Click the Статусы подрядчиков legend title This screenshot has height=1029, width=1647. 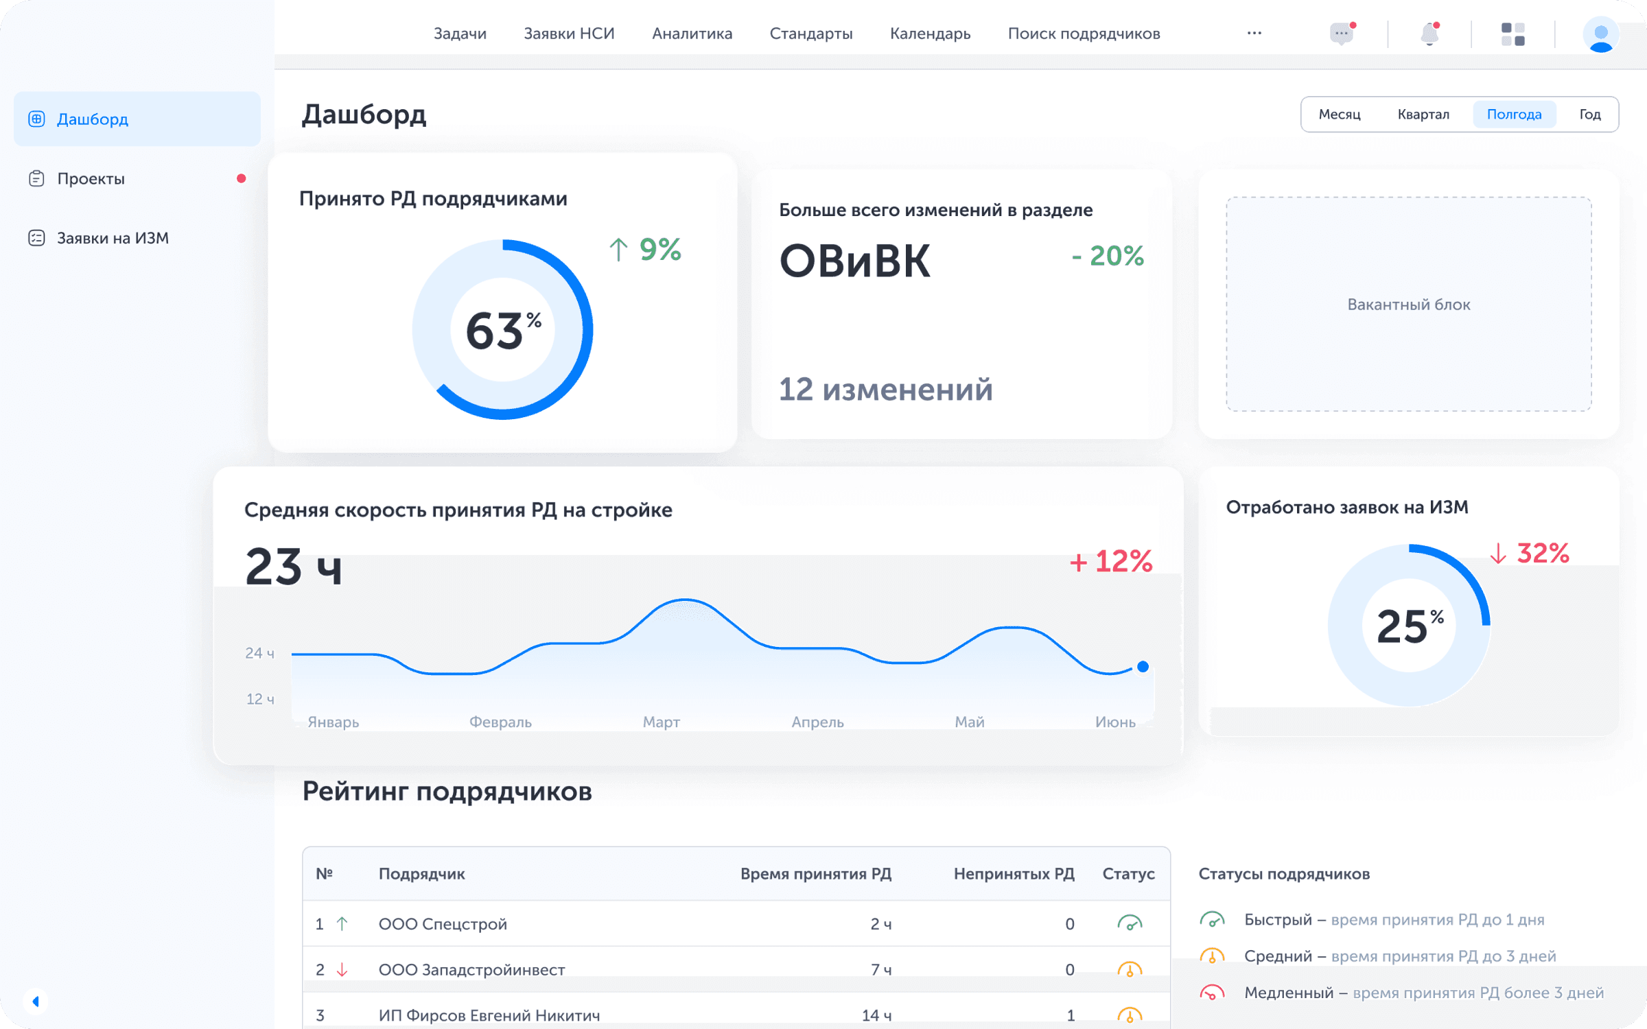point(1284,873)
